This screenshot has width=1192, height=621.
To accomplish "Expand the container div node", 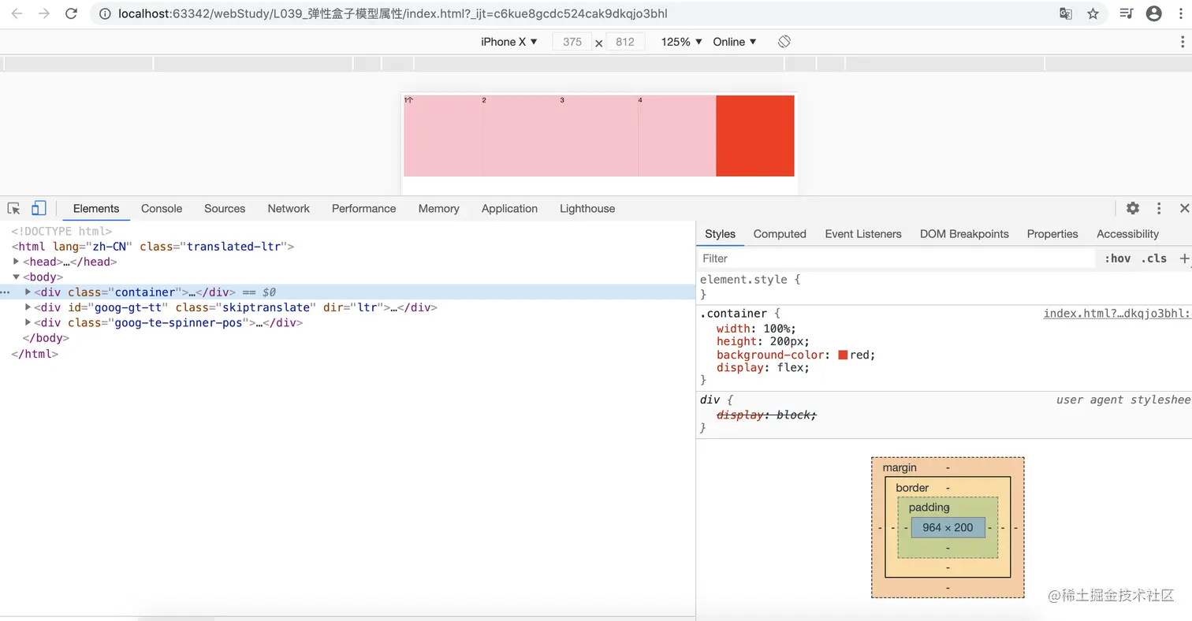I will click(28, 292).
